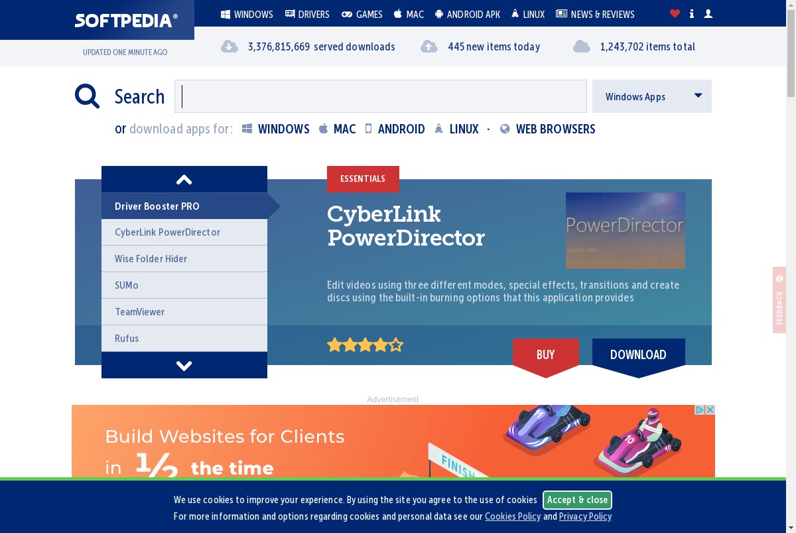796x533 pixels.
Task: Click the gamepad icon beside Games
Action: [x=347, y=14]
